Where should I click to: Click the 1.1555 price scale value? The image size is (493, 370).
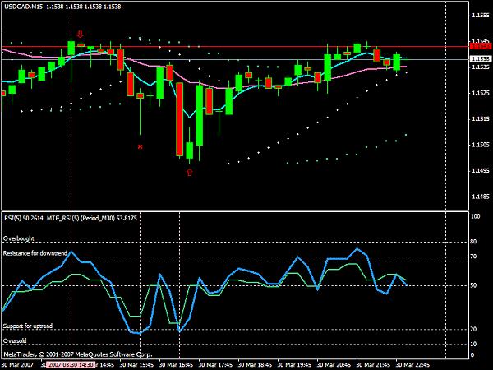click(481, 16)
